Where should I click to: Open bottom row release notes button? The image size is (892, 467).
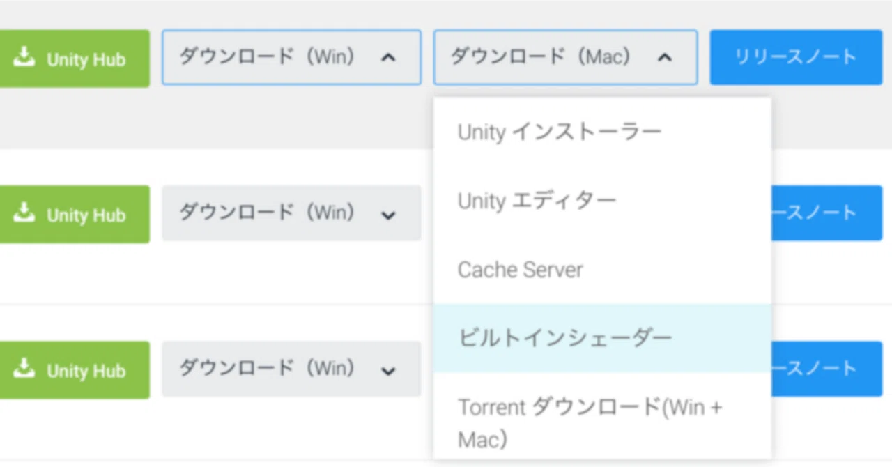pos(826,369)
